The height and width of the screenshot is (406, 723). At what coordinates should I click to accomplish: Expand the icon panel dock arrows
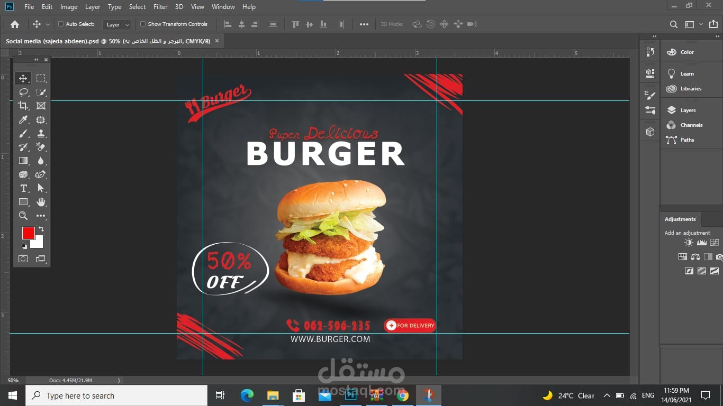point(655,36)
